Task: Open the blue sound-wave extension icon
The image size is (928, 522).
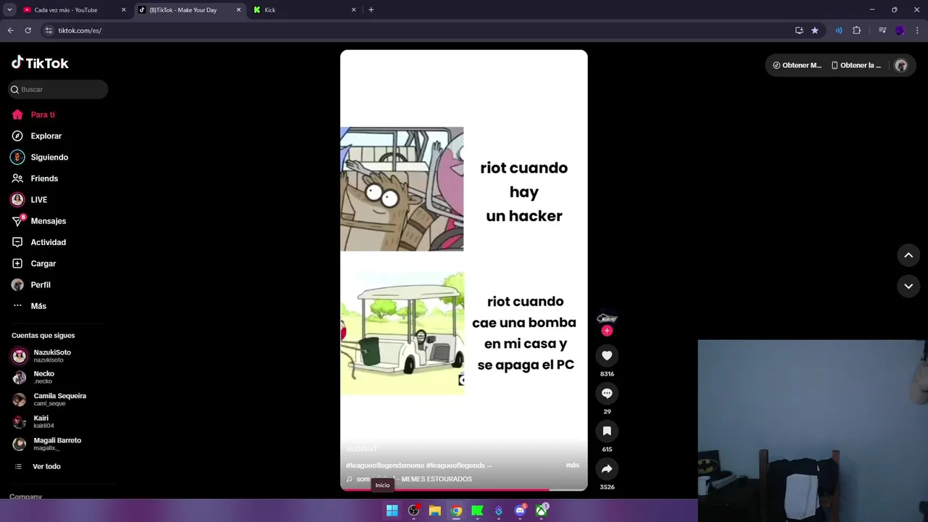Action: click(839, 30)
